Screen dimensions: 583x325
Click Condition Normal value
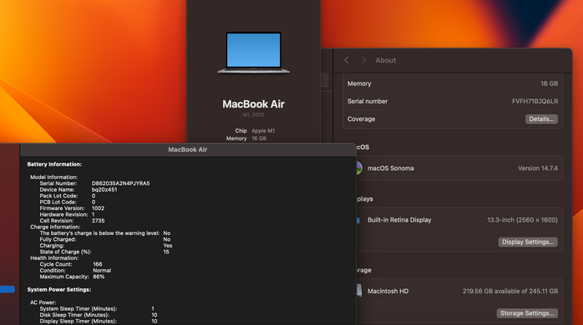pos(102,271)
